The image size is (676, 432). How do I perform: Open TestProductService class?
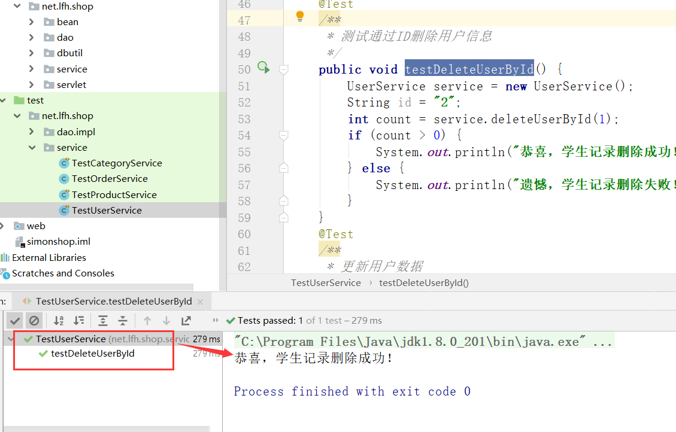click(x=114, y=194)
